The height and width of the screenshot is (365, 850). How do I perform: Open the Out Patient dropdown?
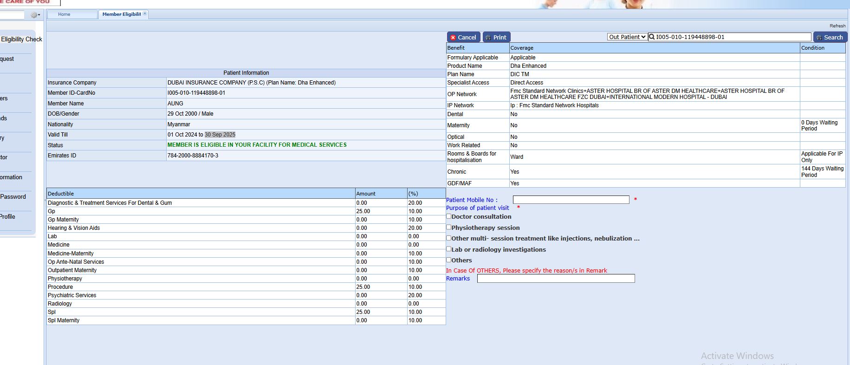[627, 37]
